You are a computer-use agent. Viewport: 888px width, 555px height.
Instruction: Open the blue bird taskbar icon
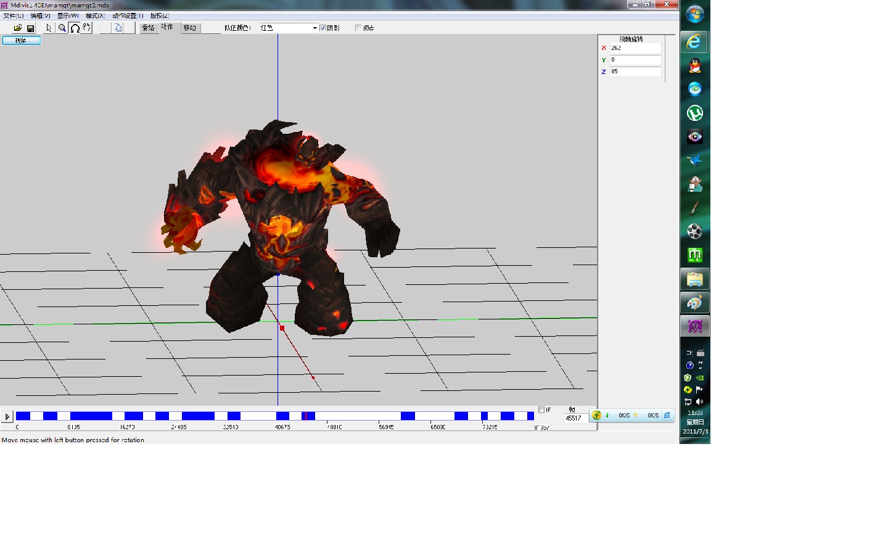[x=695, y=160]
